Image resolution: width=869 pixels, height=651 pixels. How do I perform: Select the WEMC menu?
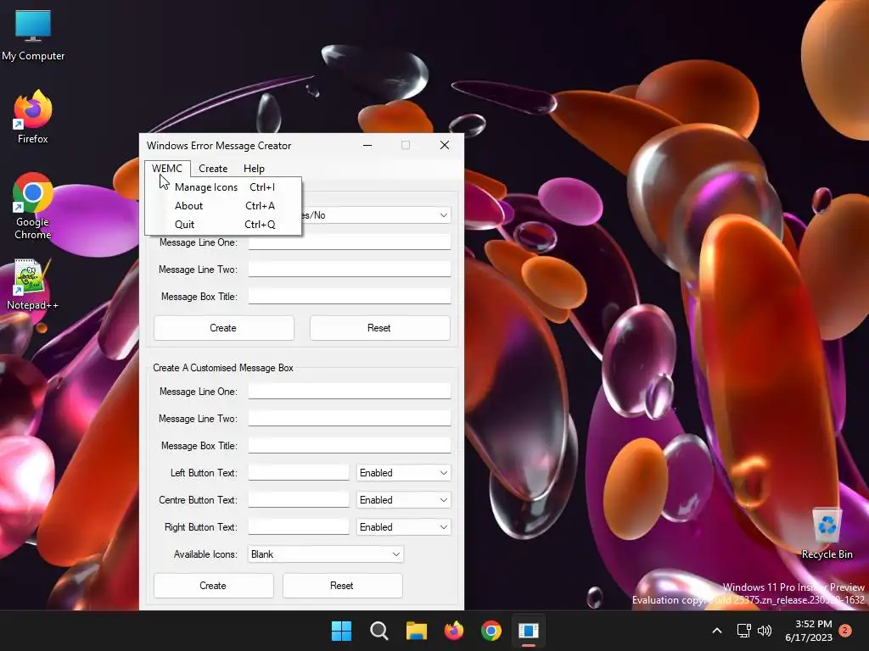pyautogui.click(x=167, y=169)
